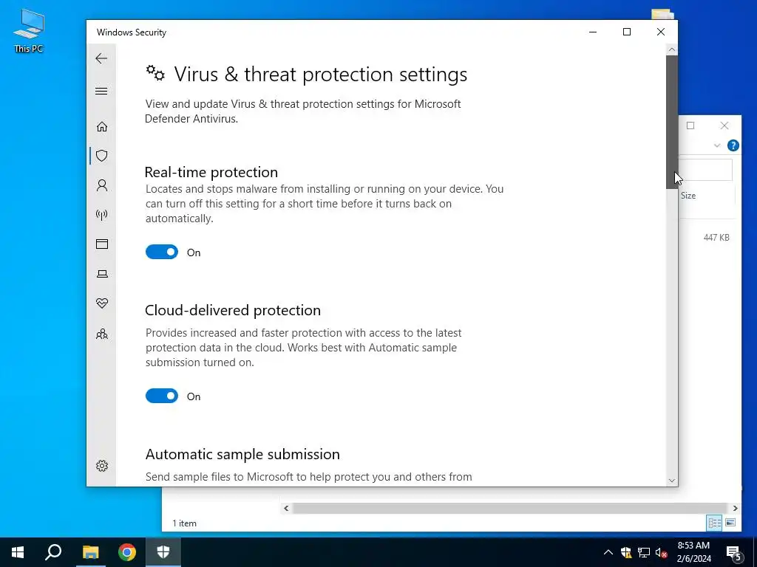Close the File Explorer window
757x567 pixels.
pyautogui.click(x=724, y=126)
